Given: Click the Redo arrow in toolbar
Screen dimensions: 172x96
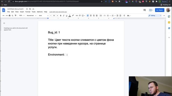Looking at the screenshot, I should [x=6, y=15].
